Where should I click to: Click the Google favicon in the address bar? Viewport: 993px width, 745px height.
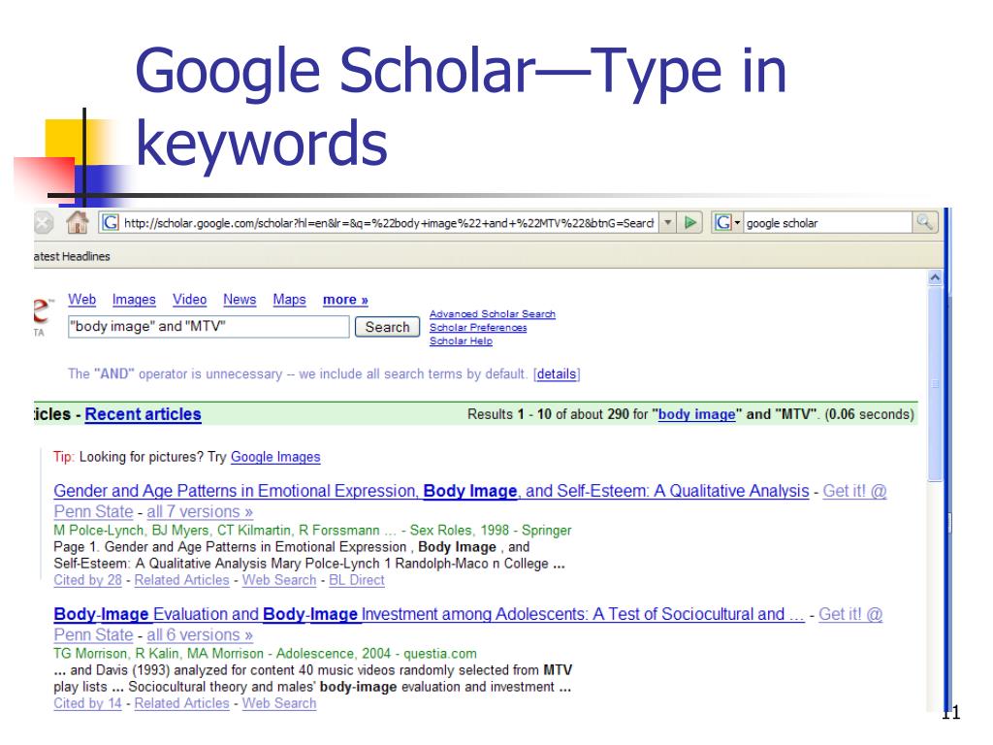tap(111, 222)
